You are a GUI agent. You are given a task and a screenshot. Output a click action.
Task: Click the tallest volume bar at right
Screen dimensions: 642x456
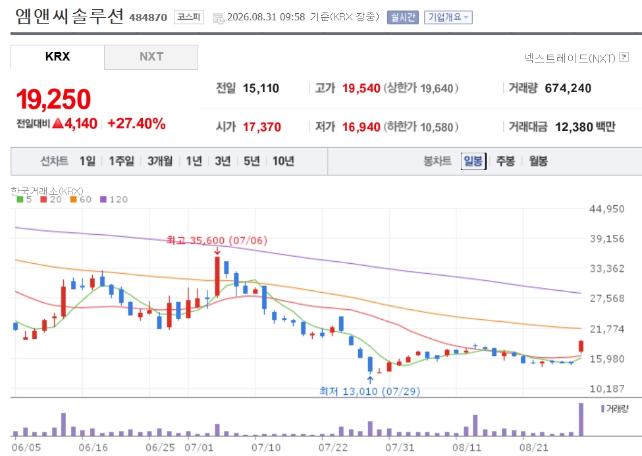pos(581,420)
